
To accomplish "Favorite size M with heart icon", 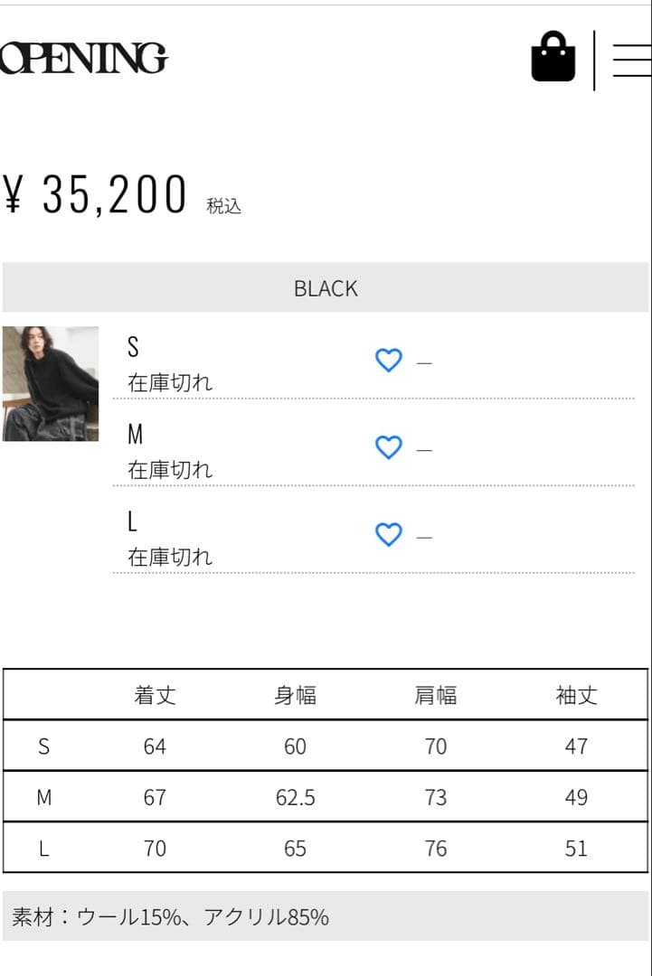I will coord(388,447).
